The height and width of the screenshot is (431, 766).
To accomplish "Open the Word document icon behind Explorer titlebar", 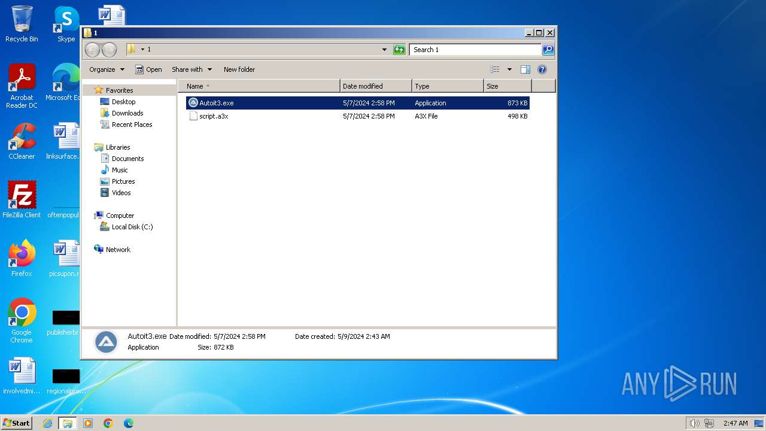I will coord(112,15).
